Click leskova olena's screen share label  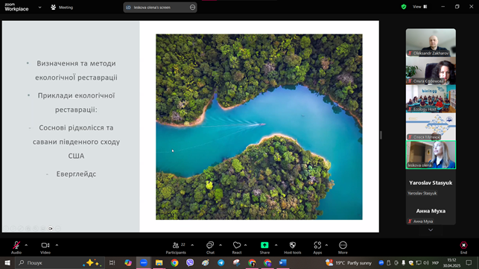[152, 7]
